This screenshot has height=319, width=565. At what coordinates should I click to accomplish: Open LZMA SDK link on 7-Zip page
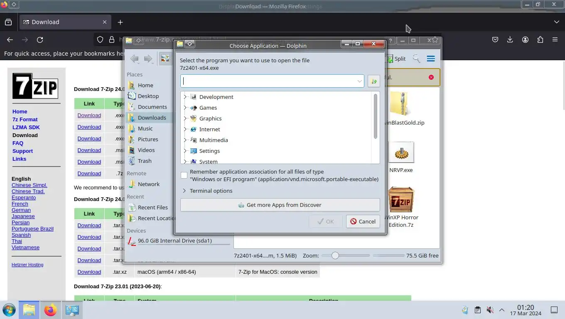click(26, 127)
